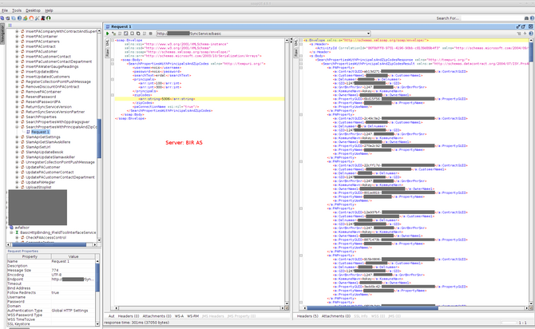Switch request editor to Raw view
The image size is (535, 329).
point(107,53)
